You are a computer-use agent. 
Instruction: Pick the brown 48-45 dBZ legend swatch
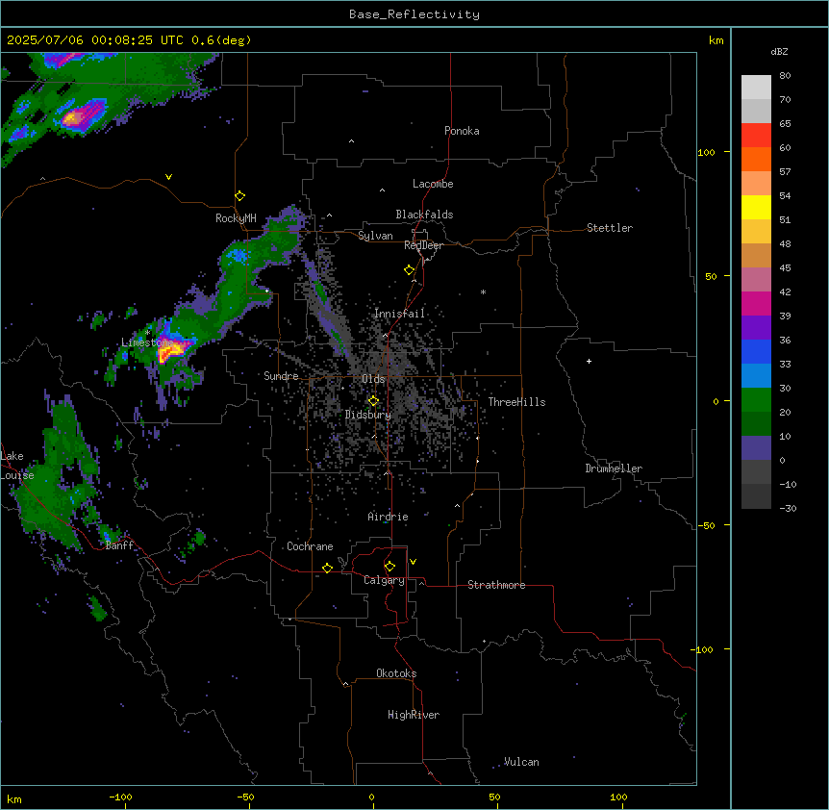click(x=756, y=255)
